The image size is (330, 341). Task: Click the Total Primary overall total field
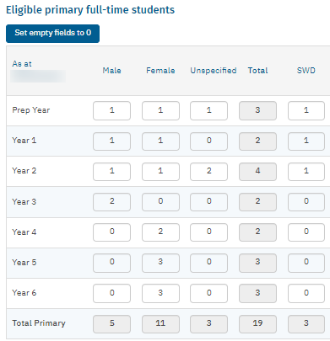click(x=257, y=324)
